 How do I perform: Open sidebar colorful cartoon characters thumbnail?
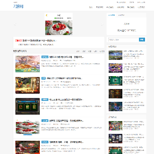click(x=115, y=126)
